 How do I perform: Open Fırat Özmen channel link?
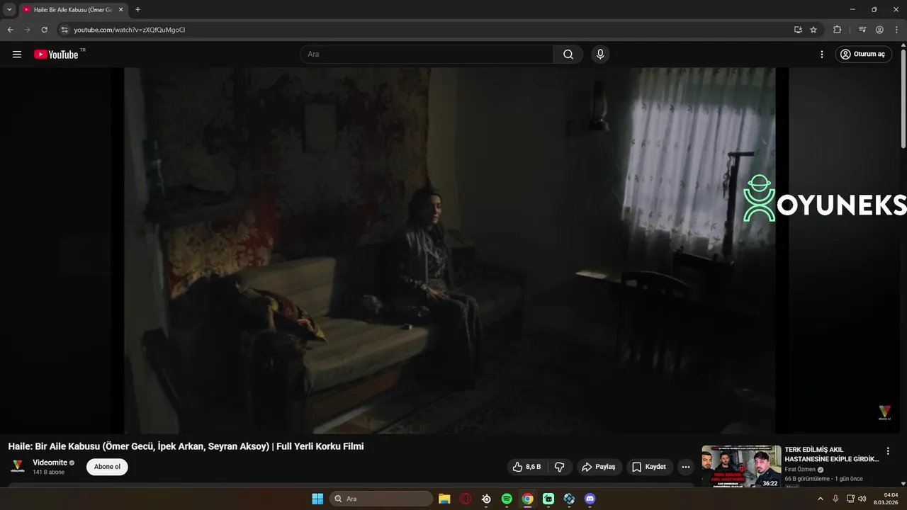point(800,470)
